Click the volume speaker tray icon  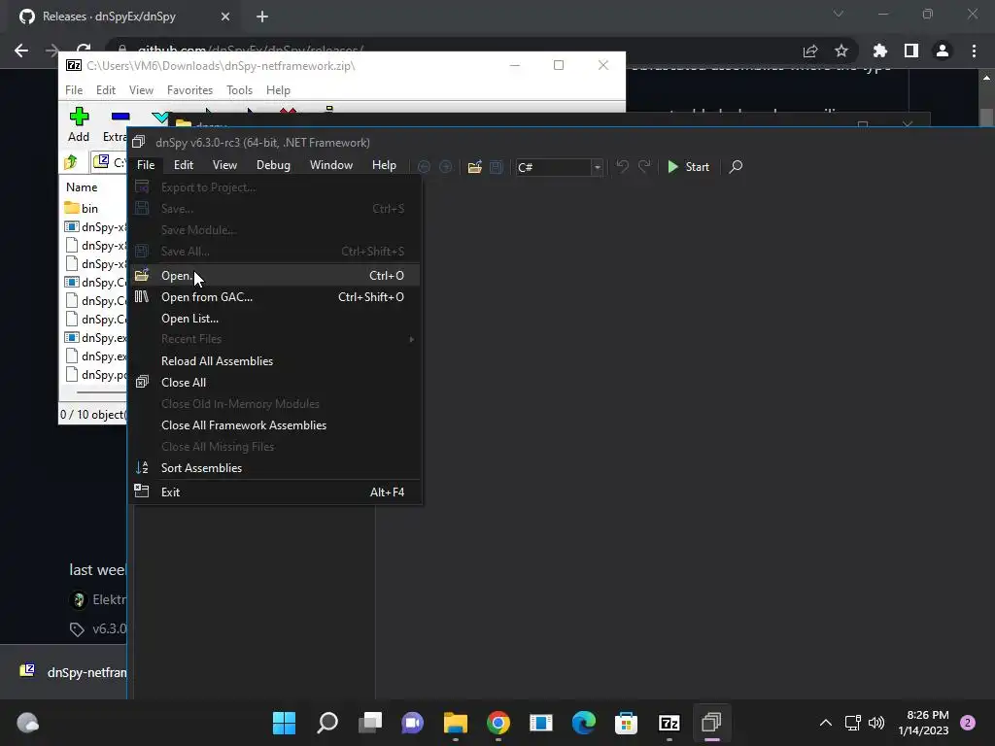point(876,723)
